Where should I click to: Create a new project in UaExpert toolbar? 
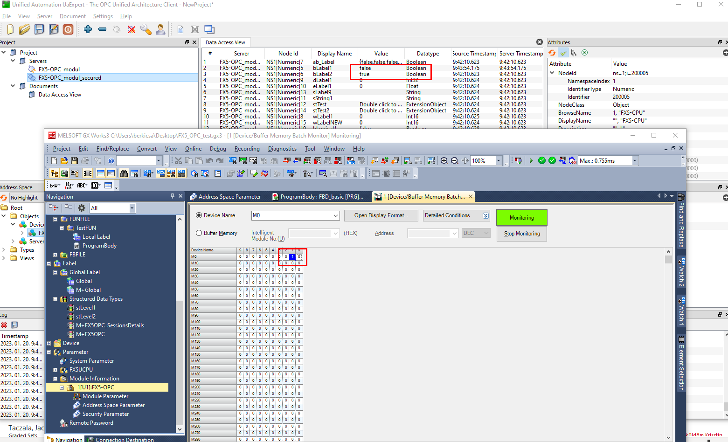[x=10, y=29]
